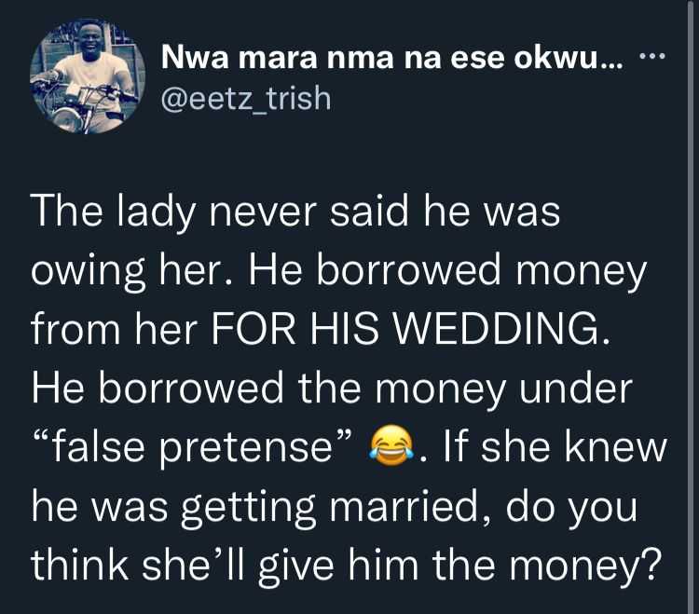Click the line "owing her. He borrowed money"
Screen dimensions: 699x614
click(338, 271)
